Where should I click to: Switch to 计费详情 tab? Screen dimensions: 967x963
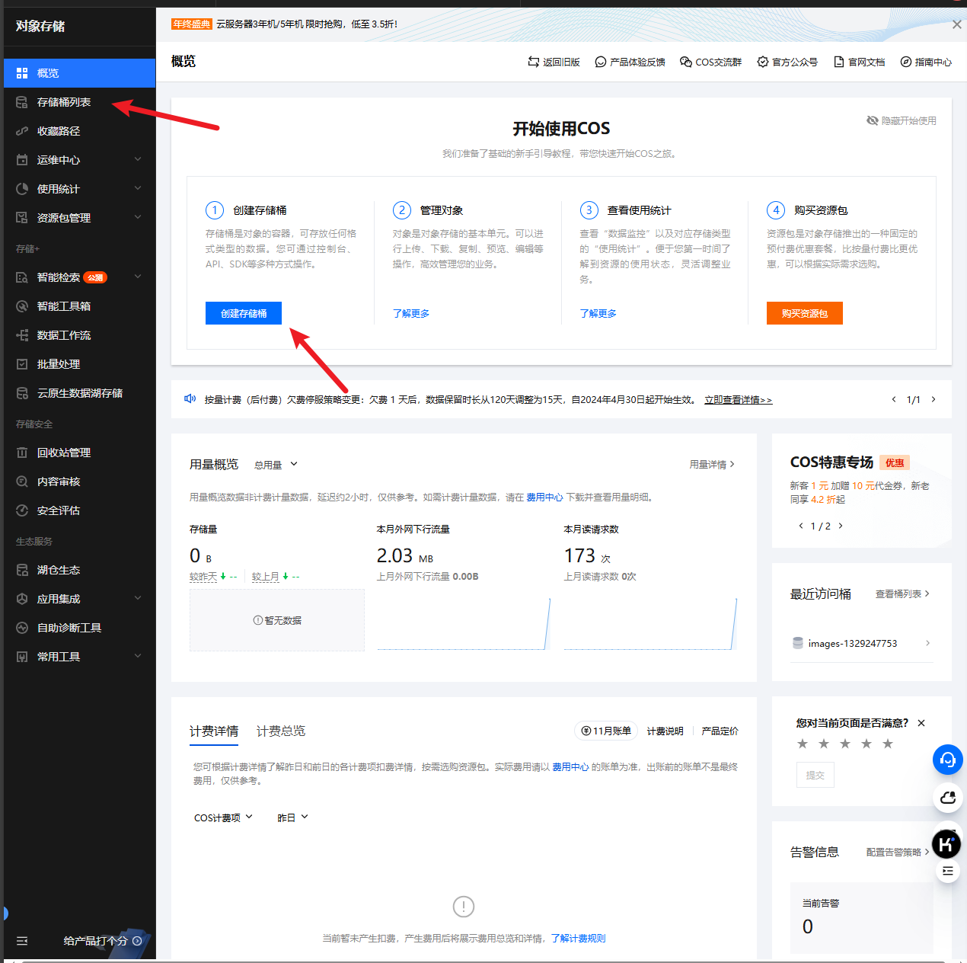[x=214, y=731]
